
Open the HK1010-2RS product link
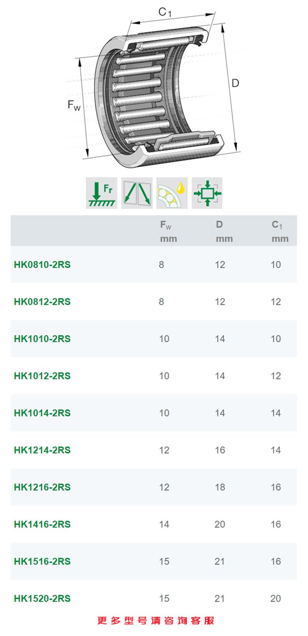click(x=42, y=339)
